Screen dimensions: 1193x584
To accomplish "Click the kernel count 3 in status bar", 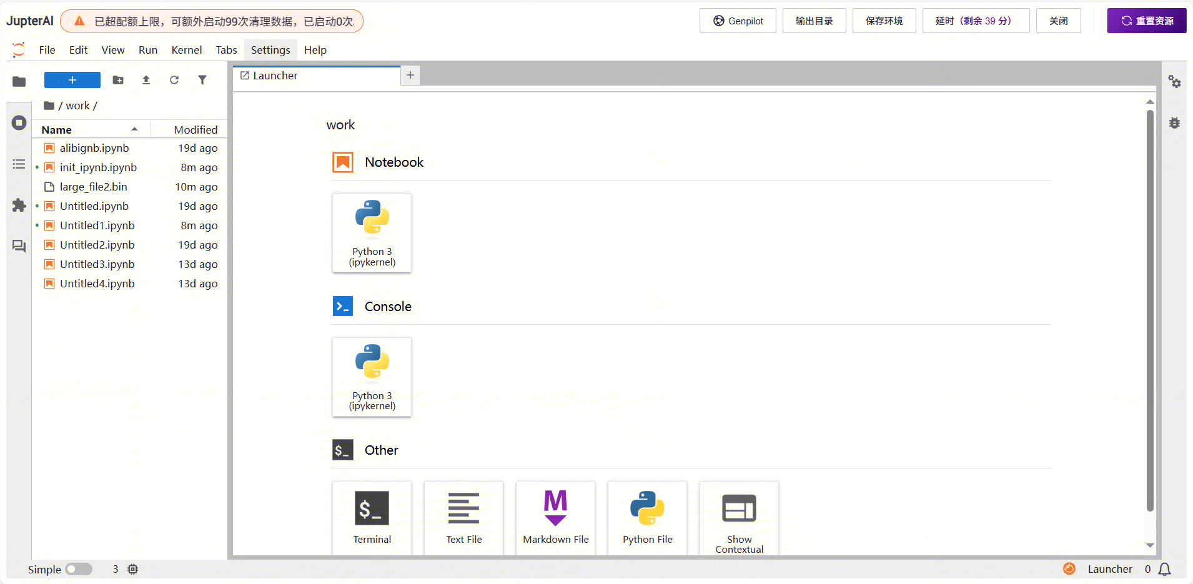I will pos(116,569).
